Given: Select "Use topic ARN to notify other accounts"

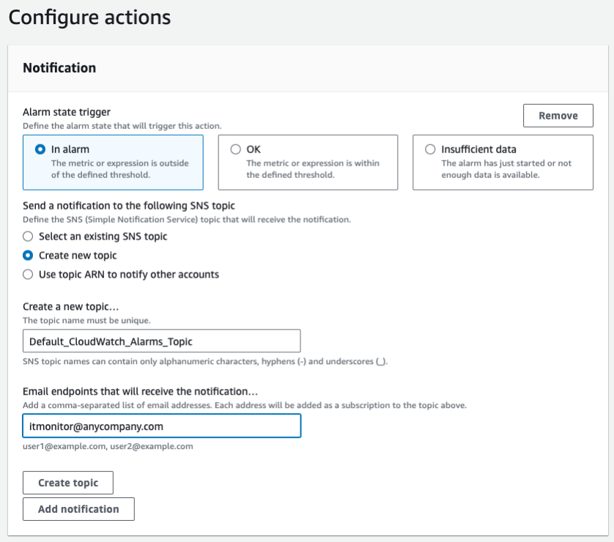Looking at the screenshot, I should pyautogui.click(x=28, y=274).
